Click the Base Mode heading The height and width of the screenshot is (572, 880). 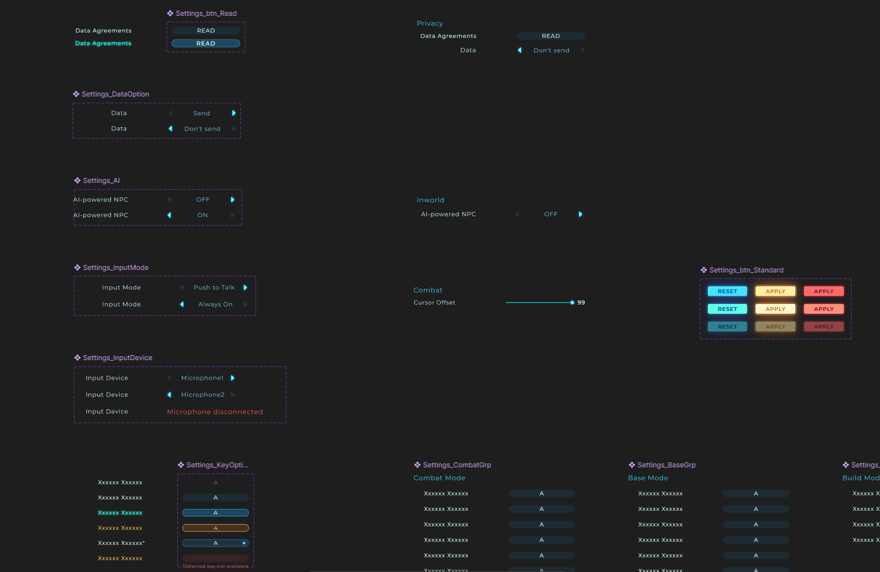(x=648, y=478)
